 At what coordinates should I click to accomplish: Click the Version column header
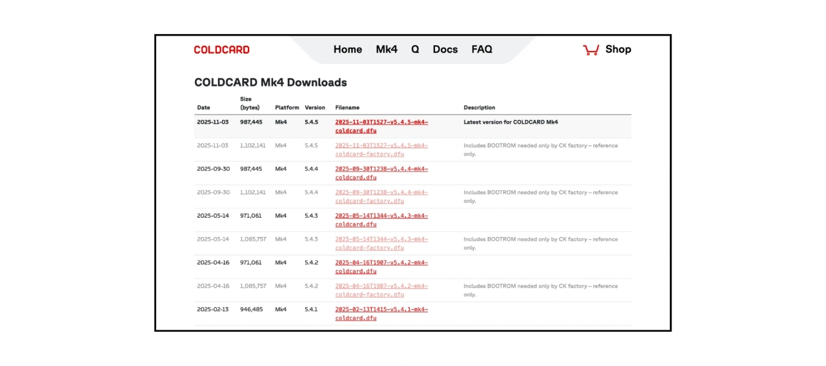[x=315, y=108]
